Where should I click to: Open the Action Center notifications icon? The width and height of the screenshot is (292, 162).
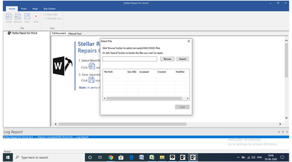point(282,157)
